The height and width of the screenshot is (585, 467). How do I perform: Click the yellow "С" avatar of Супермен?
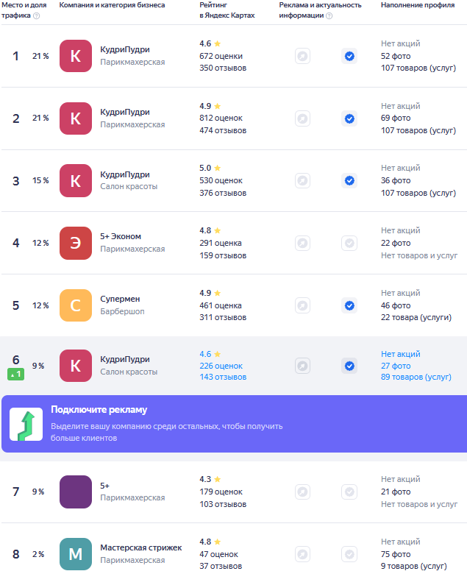[76, 305]
